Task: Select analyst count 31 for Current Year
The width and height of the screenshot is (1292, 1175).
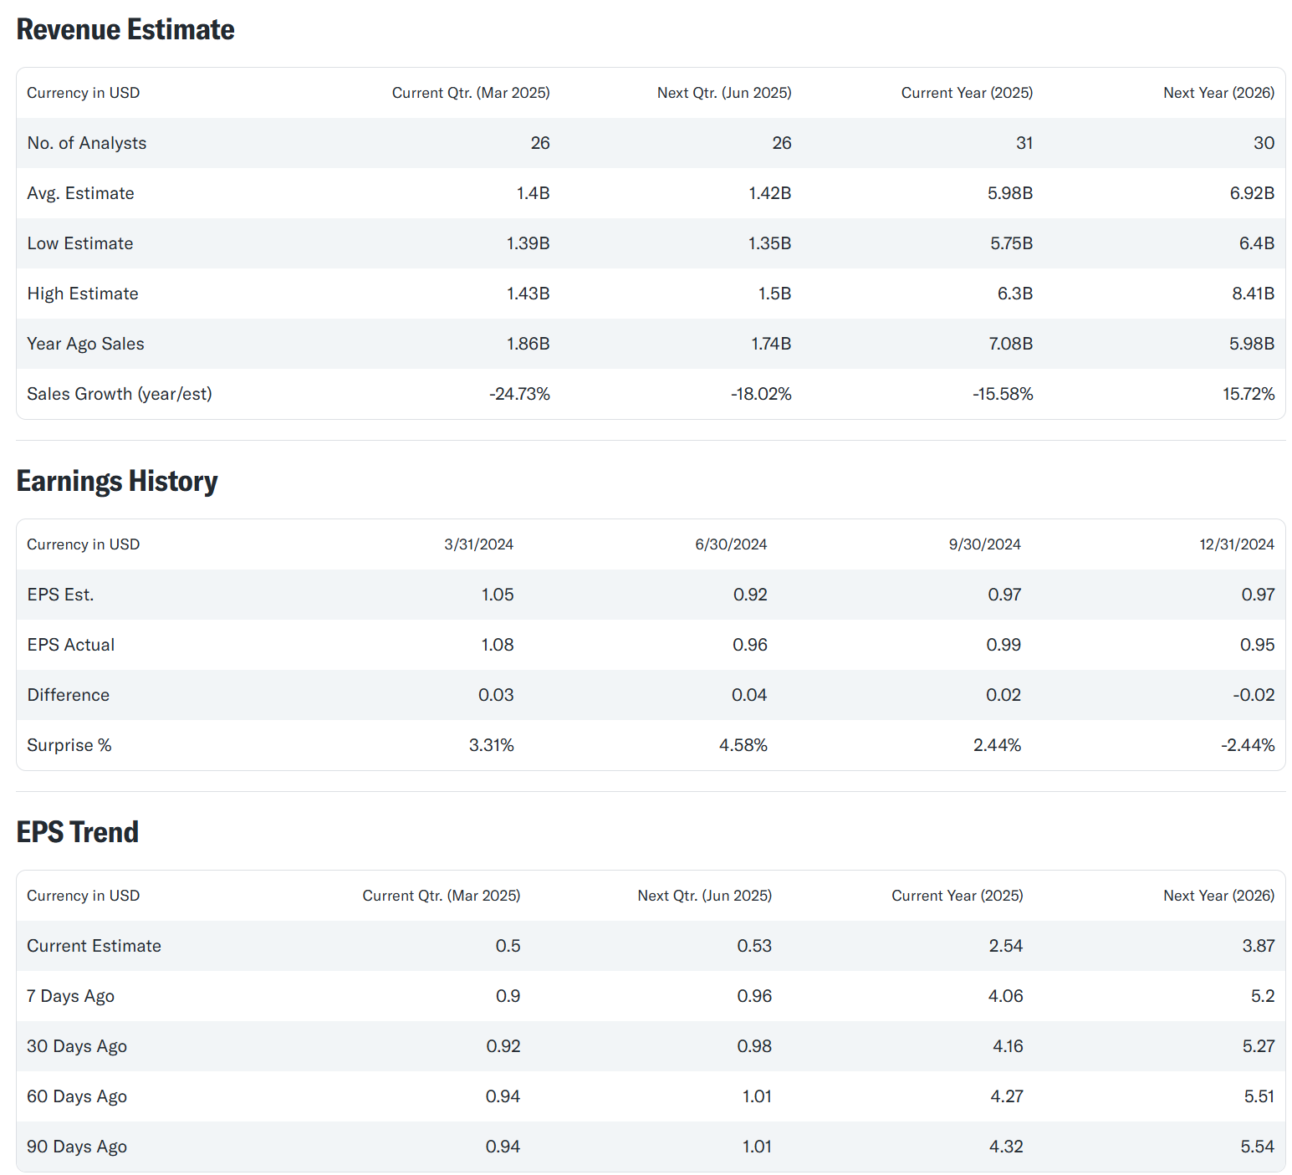Action: (x=1024, y=143)
